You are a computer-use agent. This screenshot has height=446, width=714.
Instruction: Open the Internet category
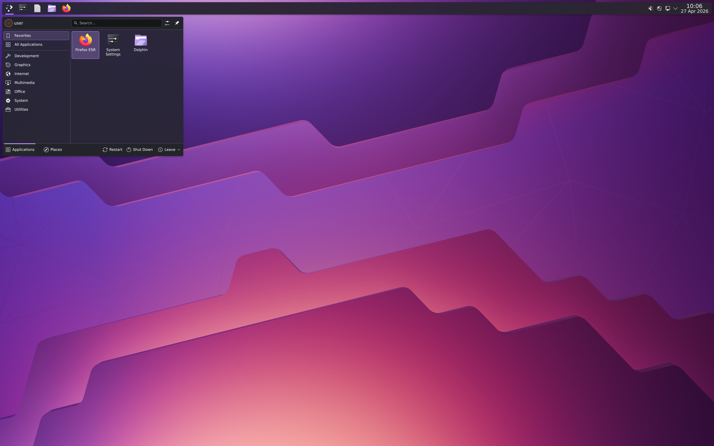[36, 74]
